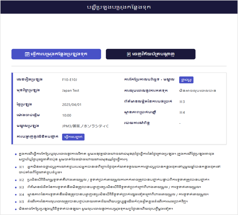The image size is (238, 215).
Task: Click the page title in the dark header
Action: coord(119,7)
